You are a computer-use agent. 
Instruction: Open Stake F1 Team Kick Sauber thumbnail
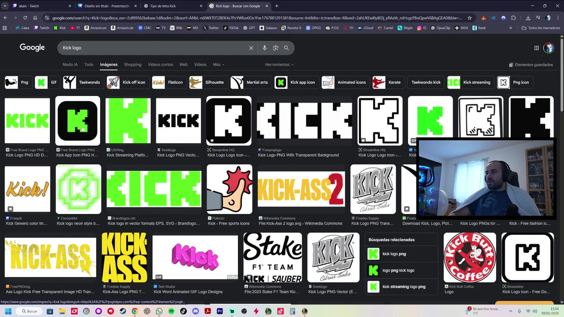[273, 258]
